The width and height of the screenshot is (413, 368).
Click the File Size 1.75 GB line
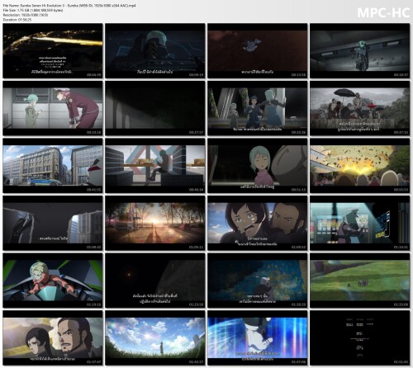pyautogui.click(x=33, y=10)
